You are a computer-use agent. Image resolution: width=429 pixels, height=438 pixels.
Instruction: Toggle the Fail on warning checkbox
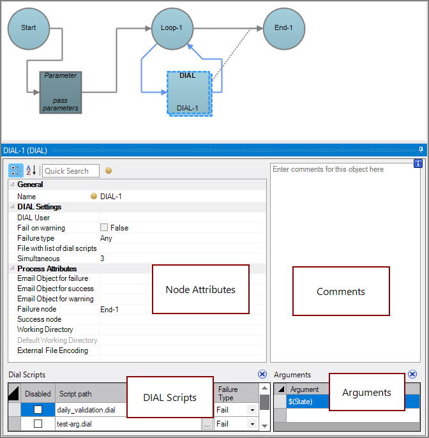click(x=104, y=228)
